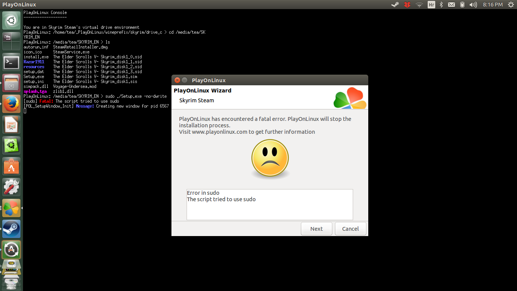Image resolution: width=517 pixels, height=291 pixels.
Task: Open the sound volume indicator
Action: click(473, 5)
